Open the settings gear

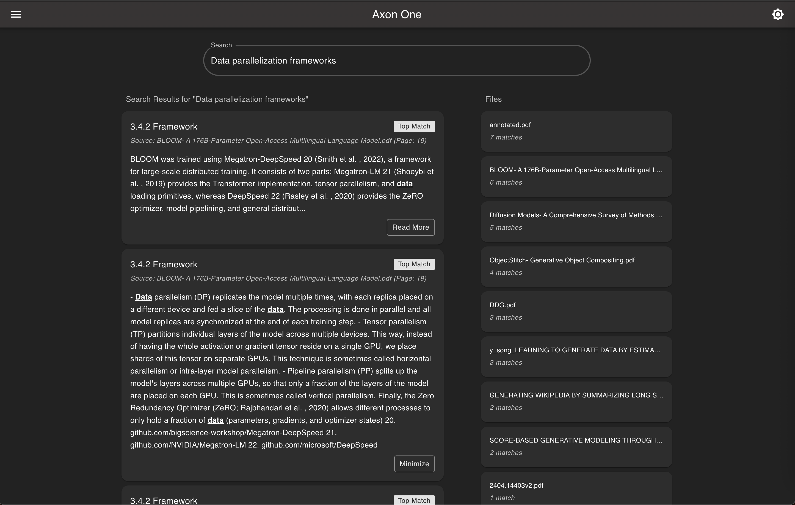[x=778, y=14]
